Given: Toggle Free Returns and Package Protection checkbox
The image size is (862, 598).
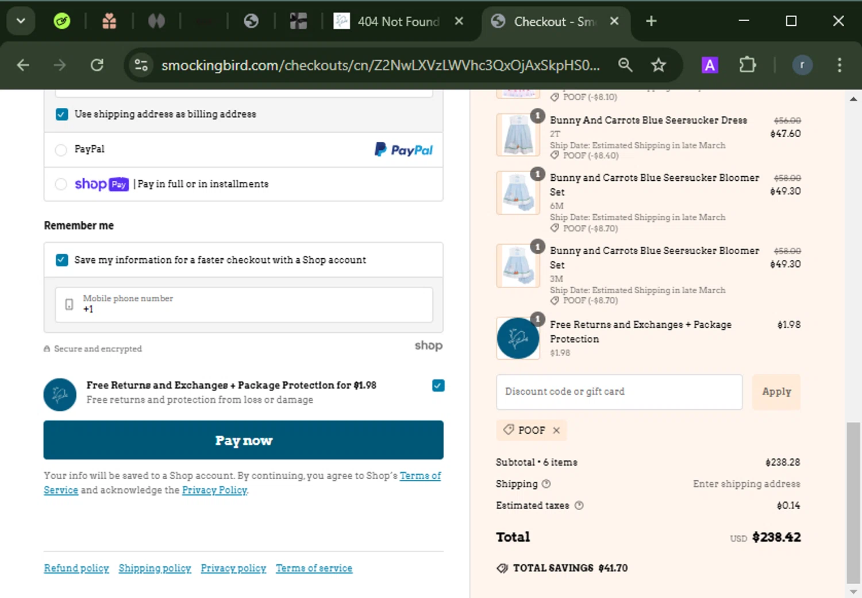Looking at the screenshot, I should tap(438, 386).
